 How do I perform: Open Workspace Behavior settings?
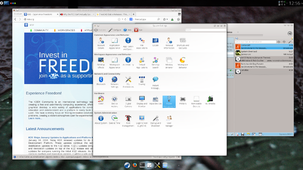(x=183, y=63)
